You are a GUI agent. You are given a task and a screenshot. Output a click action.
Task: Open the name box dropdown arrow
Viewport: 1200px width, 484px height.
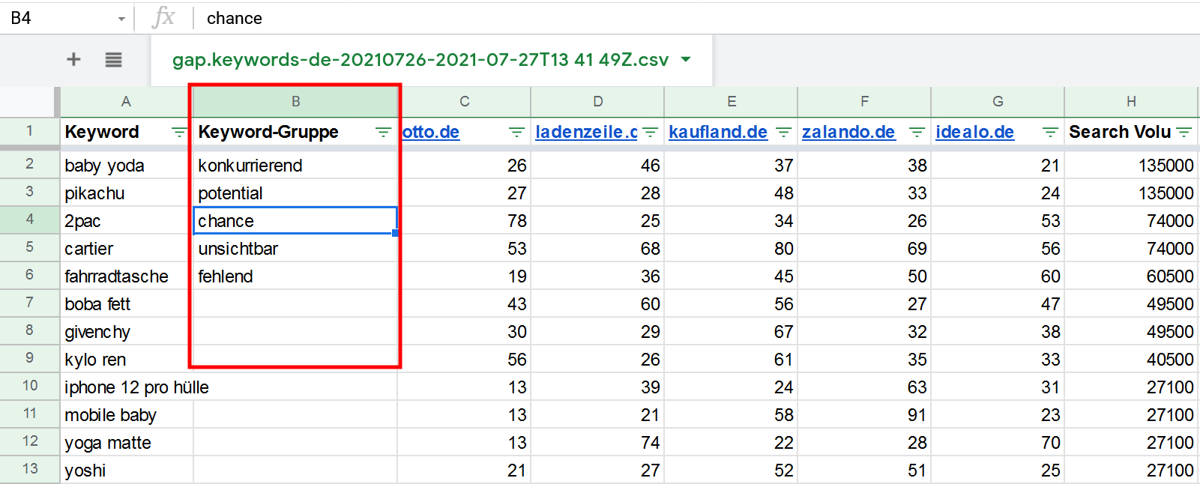121,19
